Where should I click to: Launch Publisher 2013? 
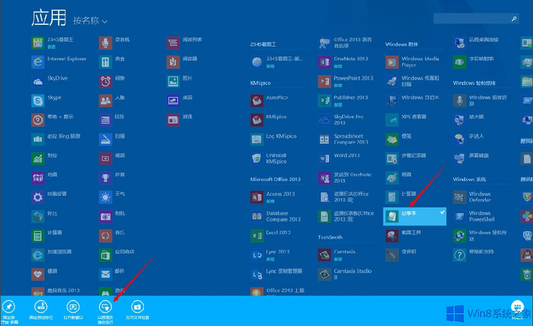pyautogui.click(x=343, y=101)
